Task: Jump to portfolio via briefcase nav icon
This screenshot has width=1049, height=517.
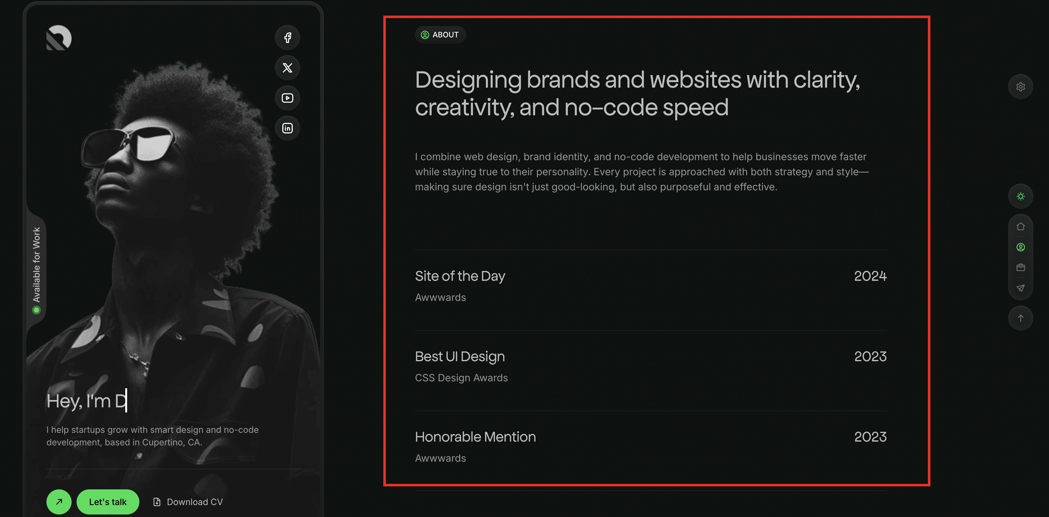Action: [1020, 268]
